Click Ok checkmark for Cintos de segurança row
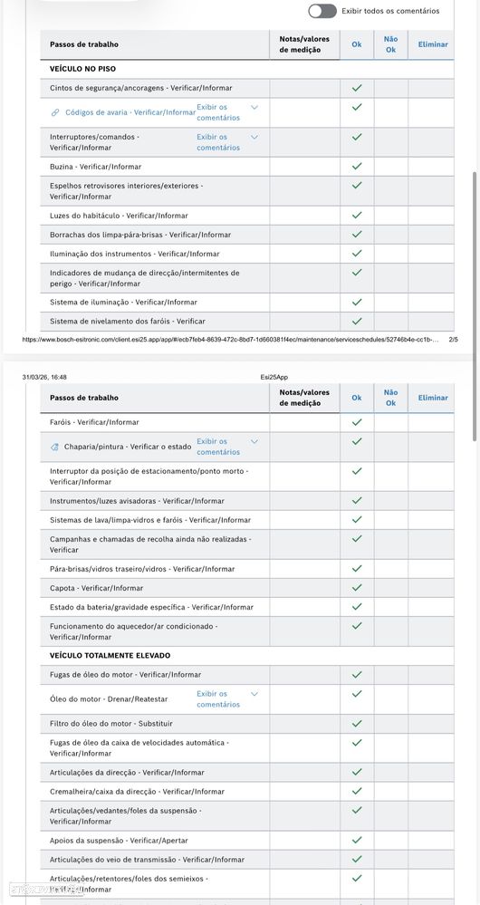This screenshot has height=905, width=480. coord(357,88)
